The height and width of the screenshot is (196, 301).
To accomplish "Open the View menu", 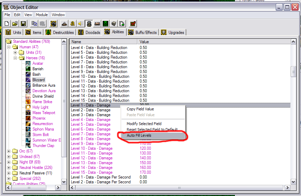I will point(28,15).
